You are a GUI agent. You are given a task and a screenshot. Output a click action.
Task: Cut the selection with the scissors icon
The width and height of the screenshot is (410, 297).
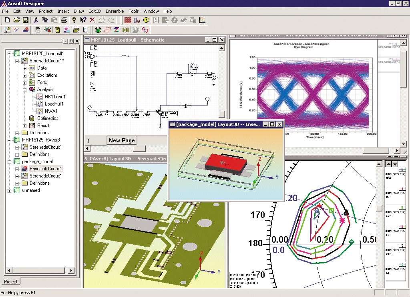coord(36,20)
